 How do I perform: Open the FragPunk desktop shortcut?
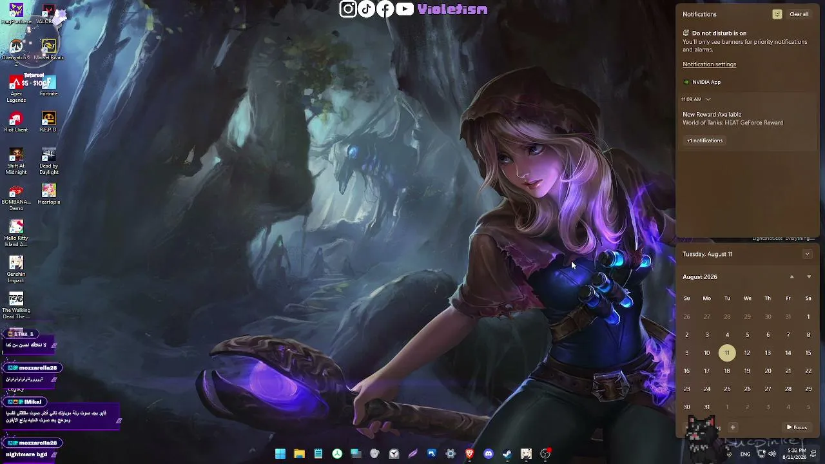(16, 13)
